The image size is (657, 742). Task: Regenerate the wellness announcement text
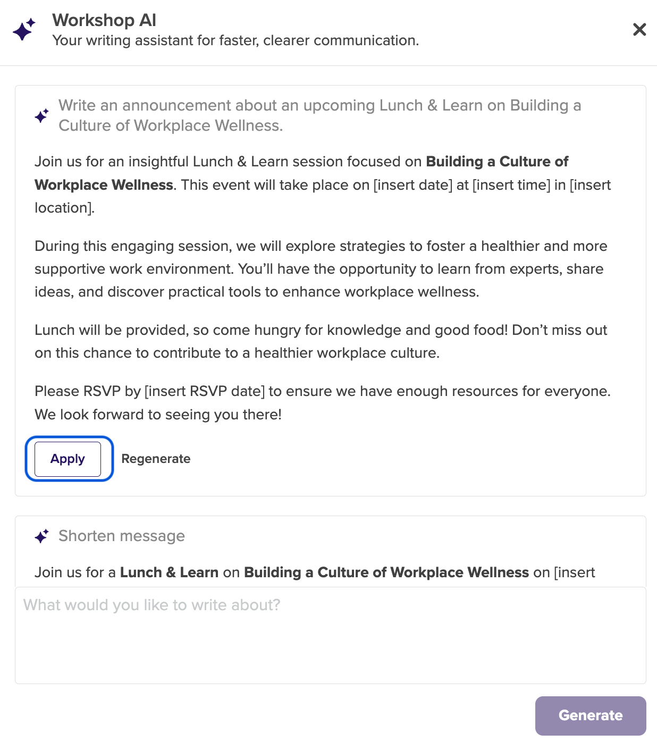(x=156, y=458)
